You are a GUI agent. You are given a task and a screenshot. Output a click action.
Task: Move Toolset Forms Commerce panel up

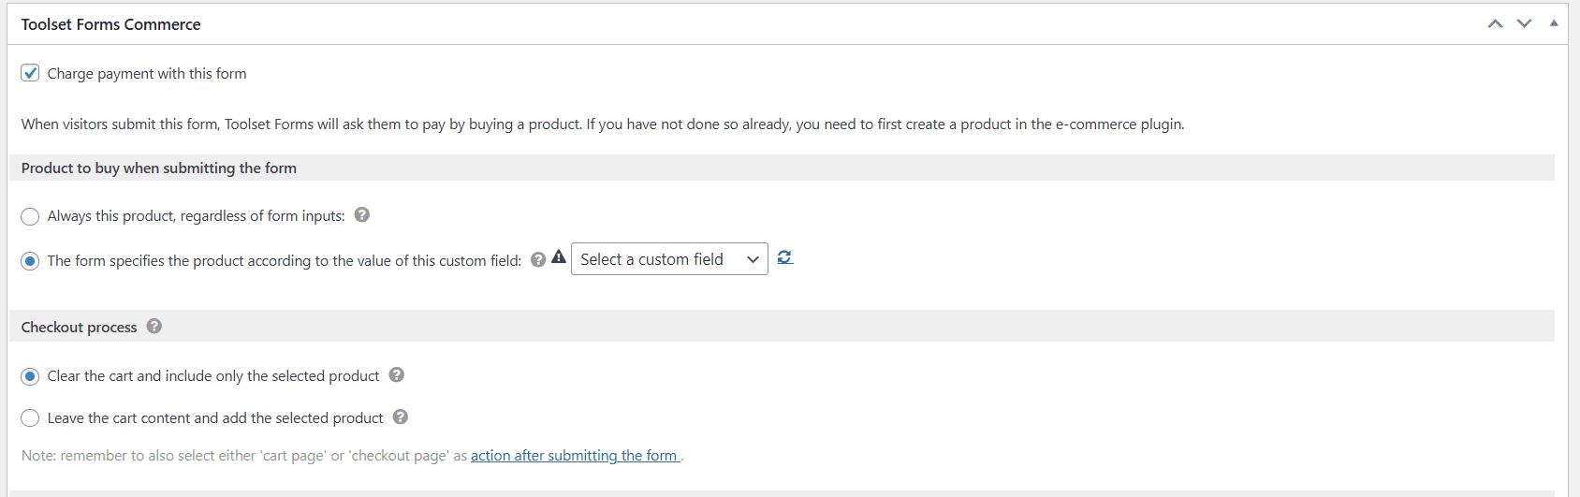[1495, 23]
